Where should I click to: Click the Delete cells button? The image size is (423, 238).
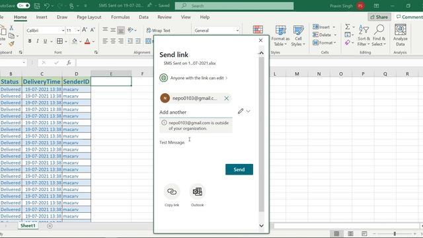[x=322, y=35]
